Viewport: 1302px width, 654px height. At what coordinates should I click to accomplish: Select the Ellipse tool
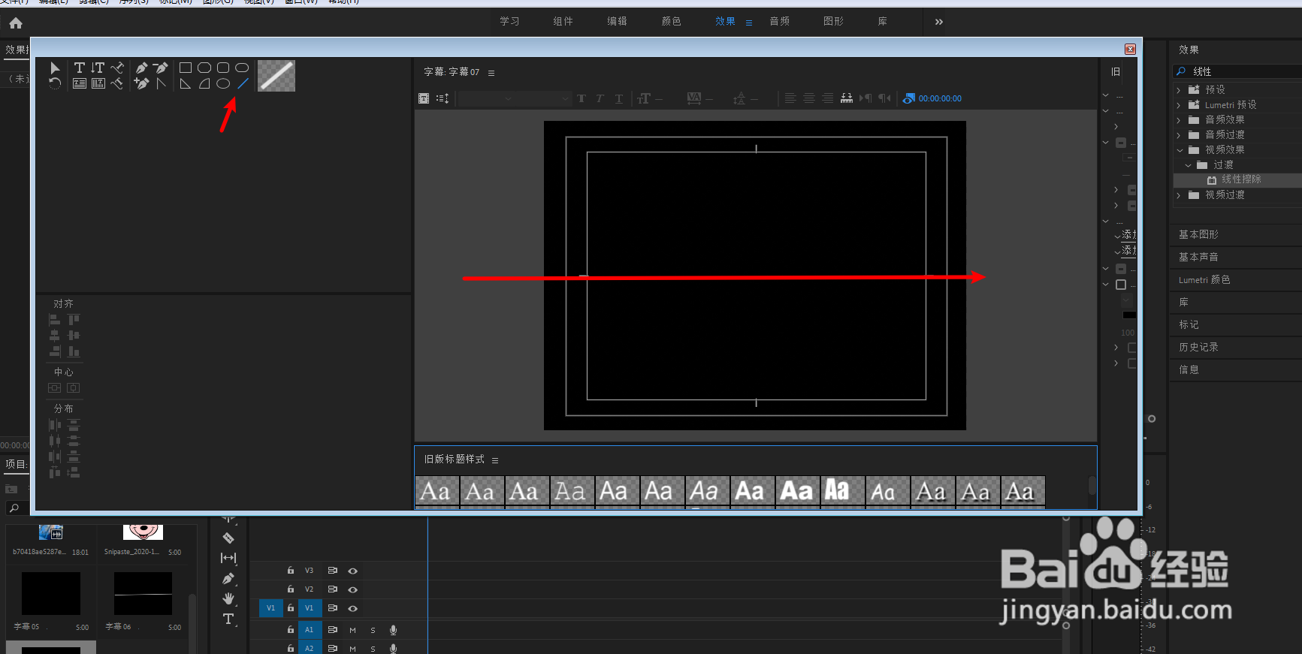pos(223,83)
